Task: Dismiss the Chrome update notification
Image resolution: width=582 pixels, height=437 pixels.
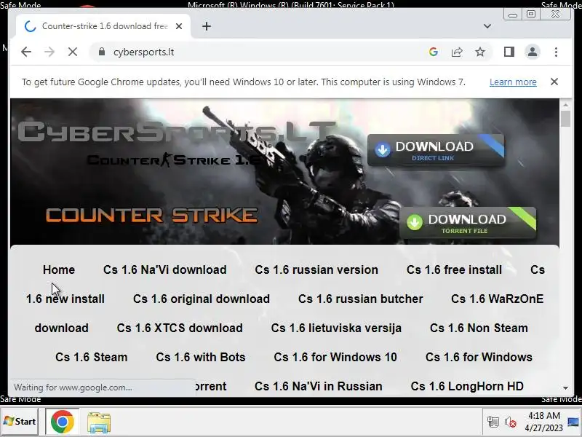Action: click(x=554, y=82)
